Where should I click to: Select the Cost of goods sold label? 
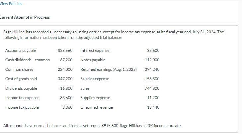(x=21, y=79)
